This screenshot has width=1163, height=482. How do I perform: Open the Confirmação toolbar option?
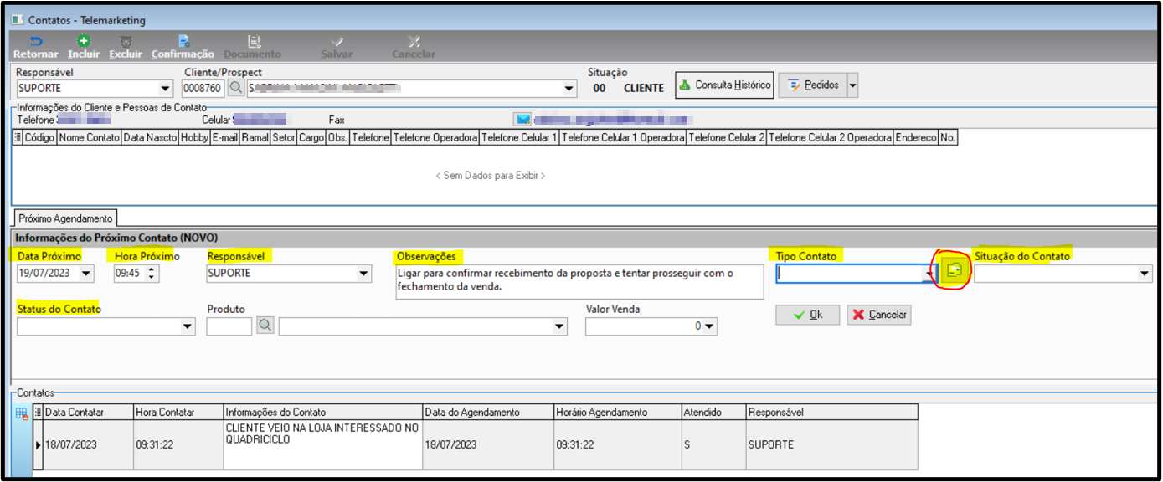click(183, 47)
